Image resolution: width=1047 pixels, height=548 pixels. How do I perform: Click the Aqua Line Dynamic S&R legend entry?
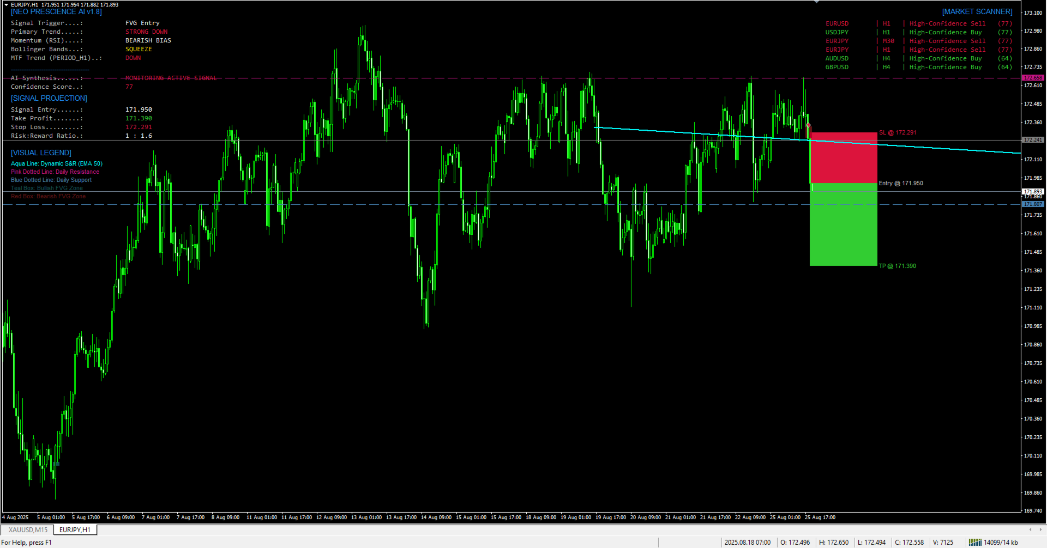pyautogui.click(x=57, y=163)
